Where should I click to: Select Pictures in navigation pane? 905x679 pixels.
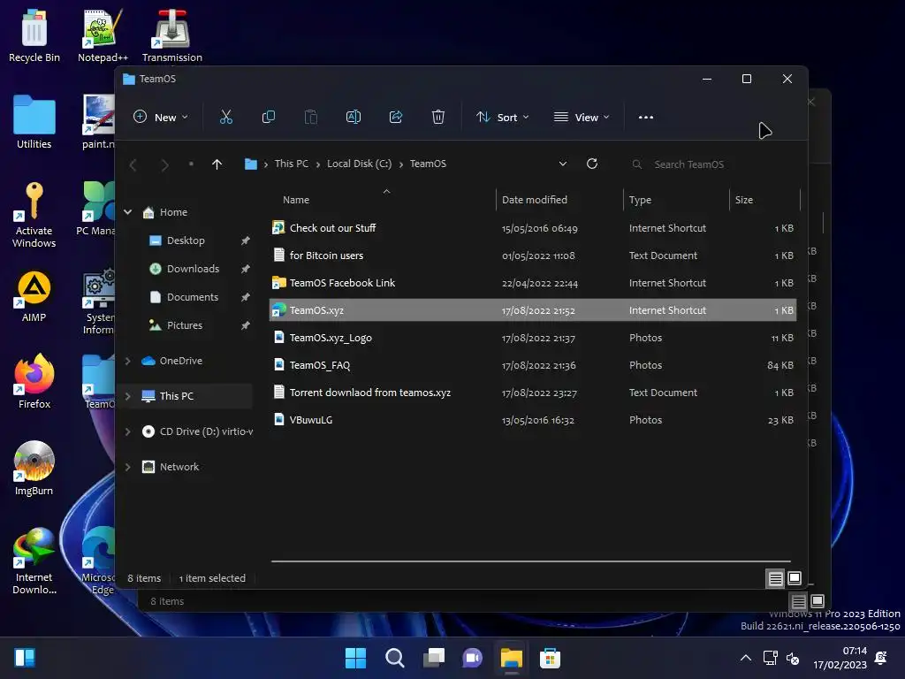coord(184,325)
